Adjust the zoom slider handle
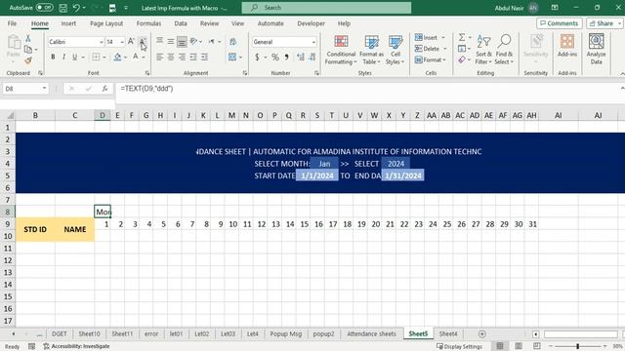This screenshot has height=351, width=625. click(577, 346)
